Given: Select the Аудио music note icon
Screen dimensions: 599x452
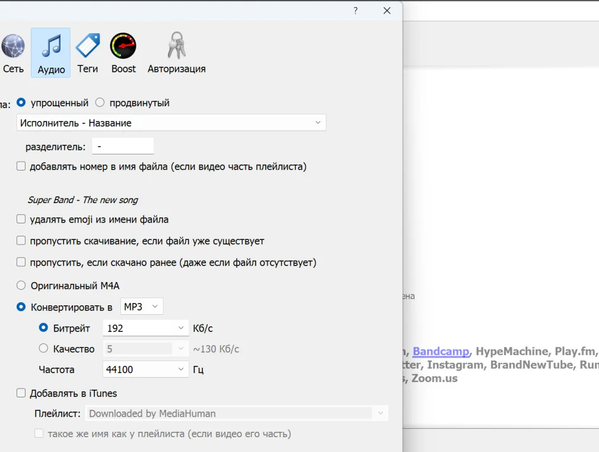Looking at the screenshot, I should 51,46.
